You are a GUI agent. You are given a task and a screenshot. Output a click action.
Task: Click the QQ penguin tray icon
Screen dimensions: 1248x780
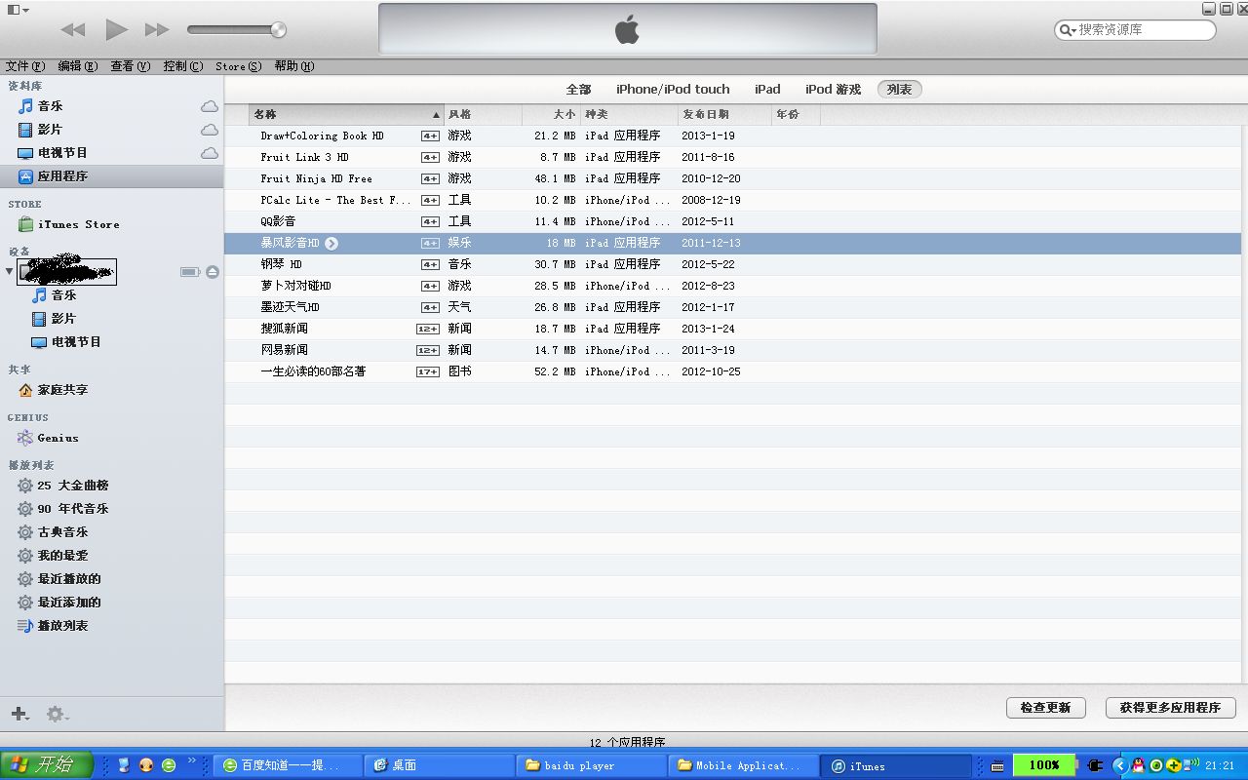point(1138,765)
